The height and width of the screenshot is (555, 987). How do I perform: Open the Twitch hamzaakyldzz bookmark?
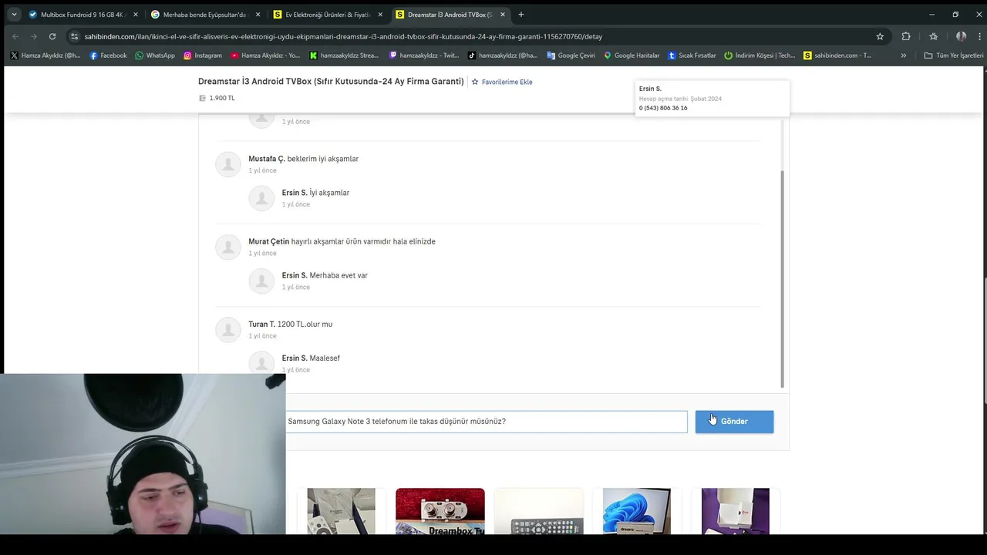tap(424, 55)
